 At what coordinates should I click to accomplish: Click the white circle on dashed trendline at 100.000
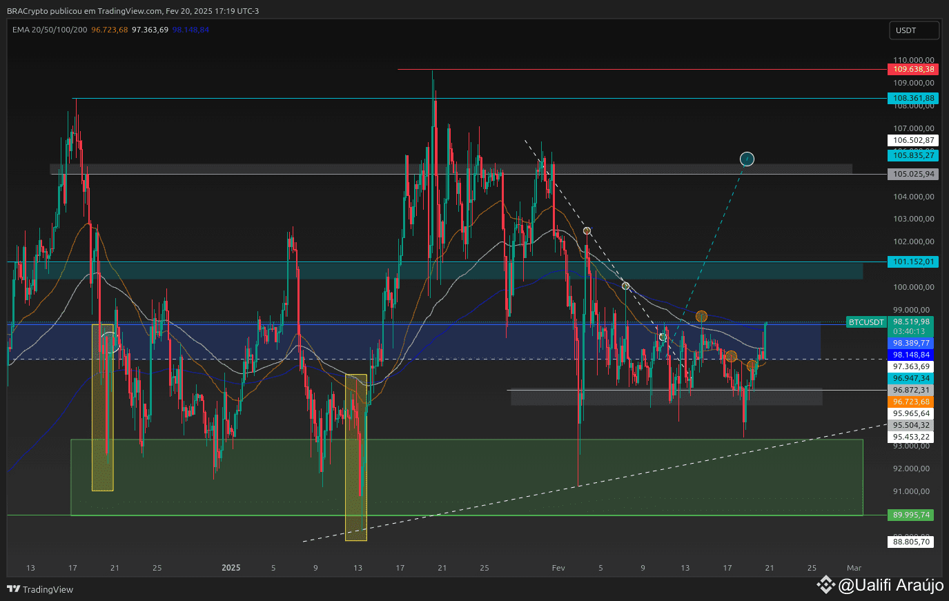[625, 286]
